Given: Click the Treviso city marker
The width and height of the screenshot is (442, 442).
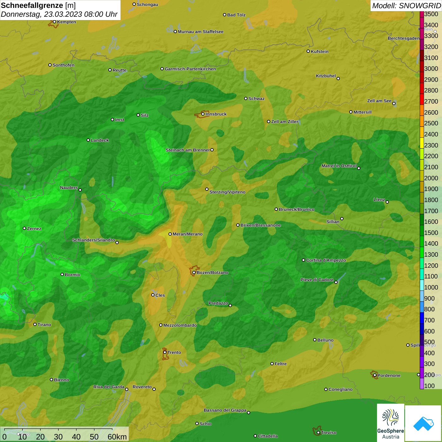Looking at the screenshot, I should click(318, 433).
